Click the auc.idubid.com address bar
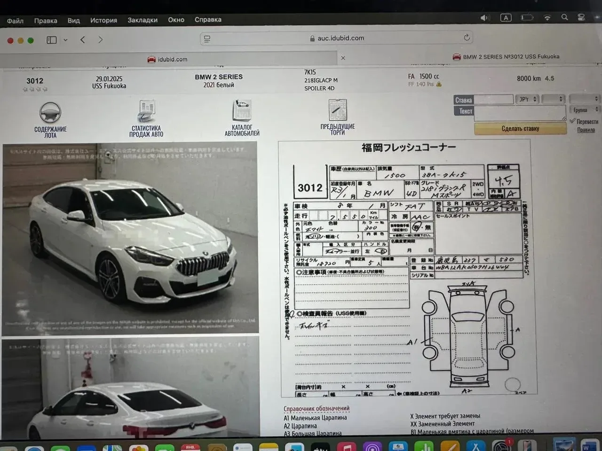This screenshot has height=451, width=602. pyautogui.click(x=337, y=38)
